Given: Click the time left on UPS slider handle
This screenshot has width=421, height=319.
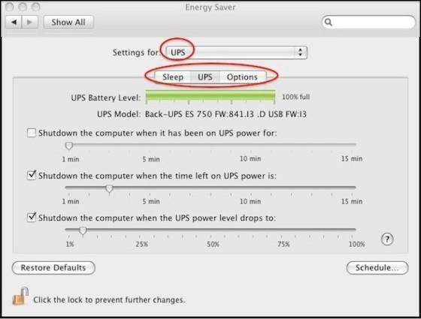Looking at the screenshot, I should pos(109,189).
